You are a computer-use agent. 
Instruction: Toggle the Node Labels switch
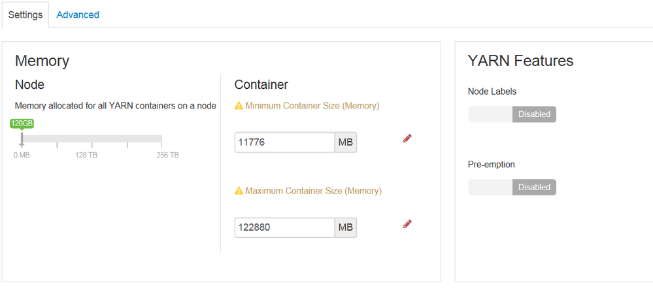(x=512, y=114)
